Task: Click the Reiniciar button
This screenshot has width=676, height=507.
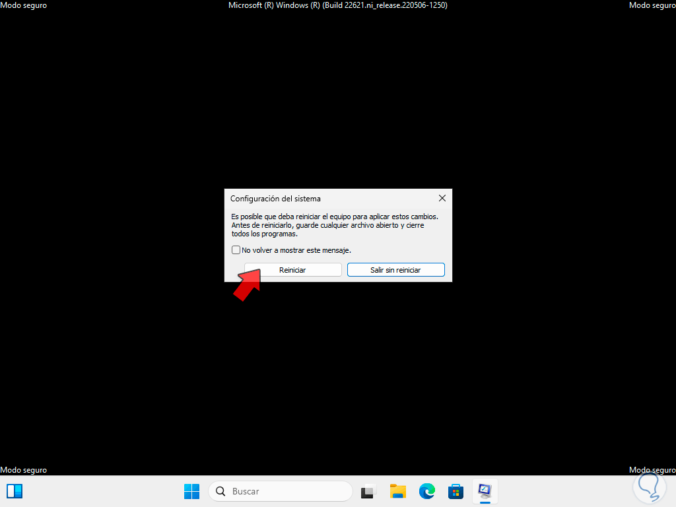Action: pyautogui.click(x=292, y=269)
